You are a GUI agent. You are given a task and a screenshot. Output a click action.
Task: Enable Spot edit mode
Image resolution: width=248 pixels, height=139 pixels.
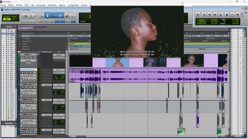[x=14, y=17]
